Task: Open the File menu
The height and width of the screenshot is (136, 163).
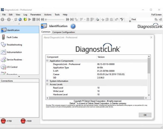Action: coord(4,15)
